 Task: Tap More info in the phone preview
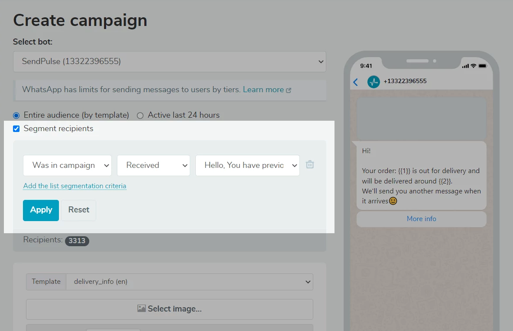(422, 219)
